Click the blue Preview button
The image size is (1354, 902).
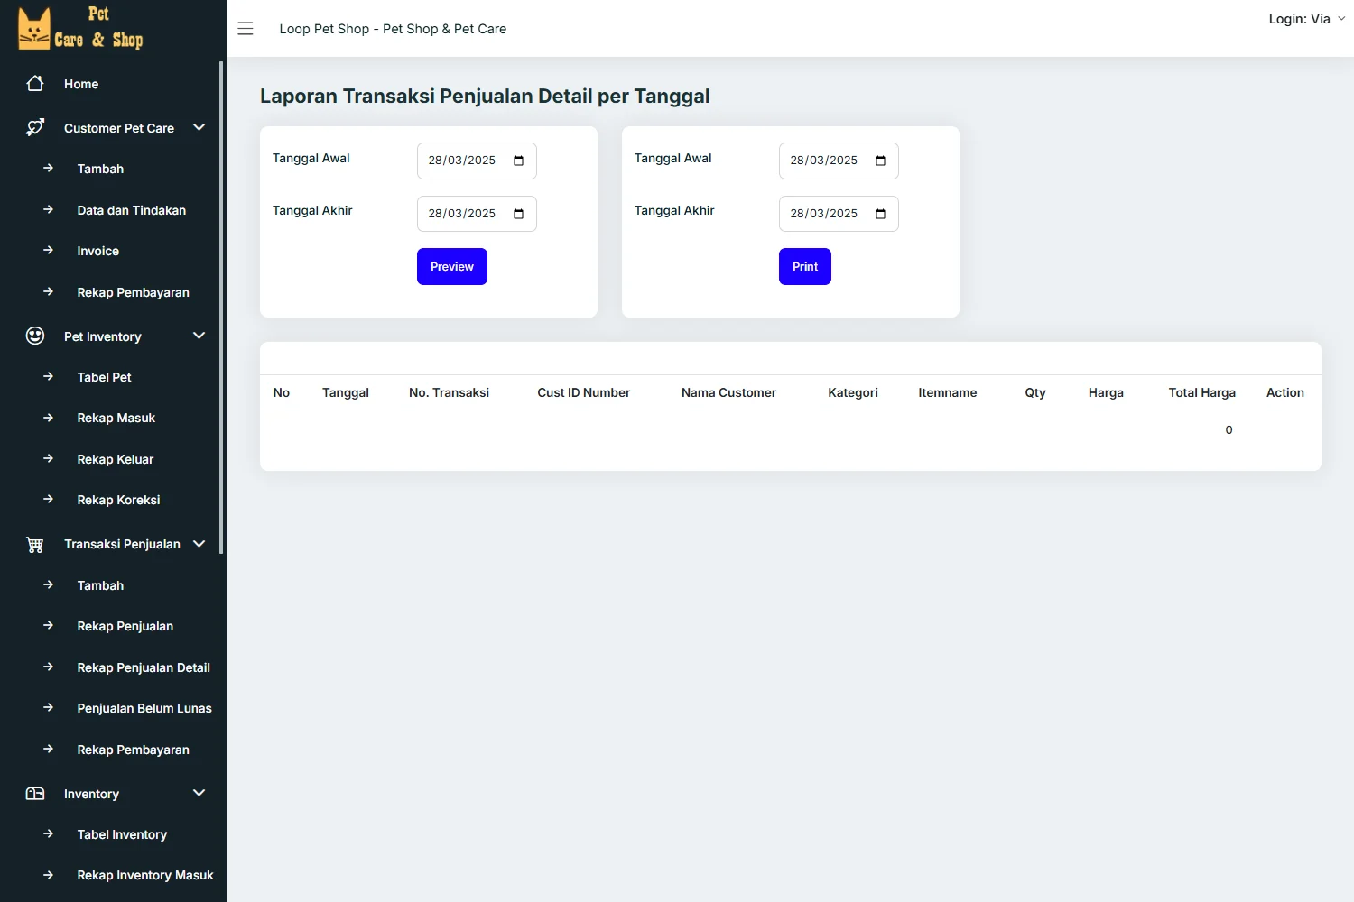coord(452,267)
